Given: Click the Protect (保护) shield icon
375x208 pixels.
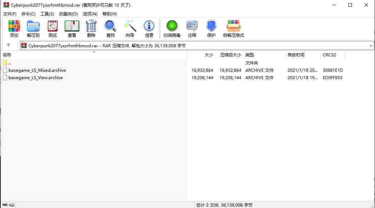Looking at the screenshot, I should [x=211, y=26].
